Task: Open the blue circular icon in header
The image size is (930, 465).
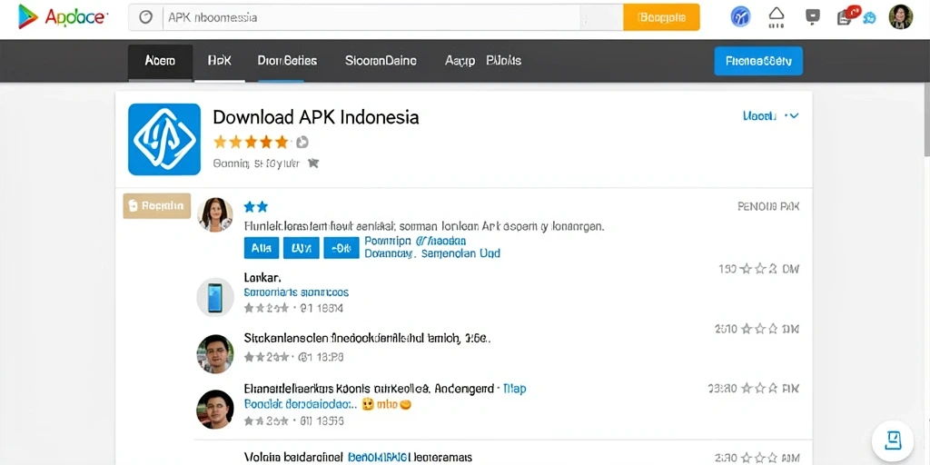Action: tap(740, 16)
